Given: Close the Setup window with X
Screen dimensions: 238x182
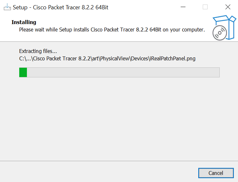Looking at the screenshot, I should (x=228, y=7).
